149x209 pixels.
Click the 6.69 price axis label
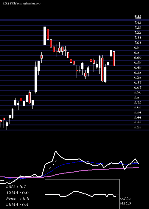[138, 57]
